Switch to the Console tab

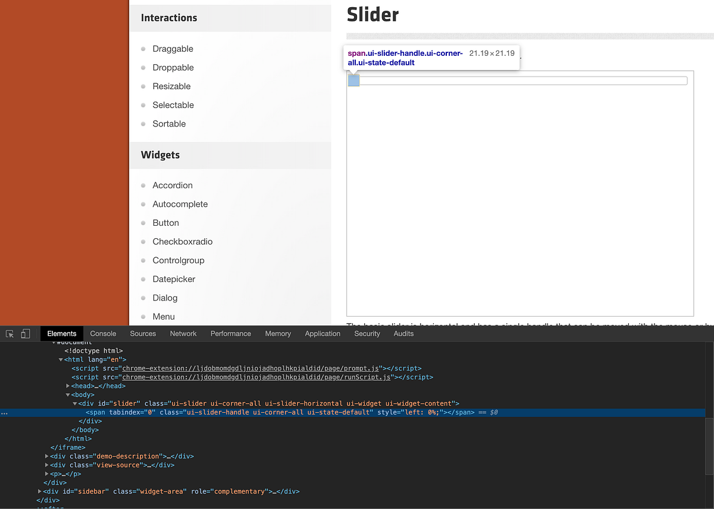point(103,333)
